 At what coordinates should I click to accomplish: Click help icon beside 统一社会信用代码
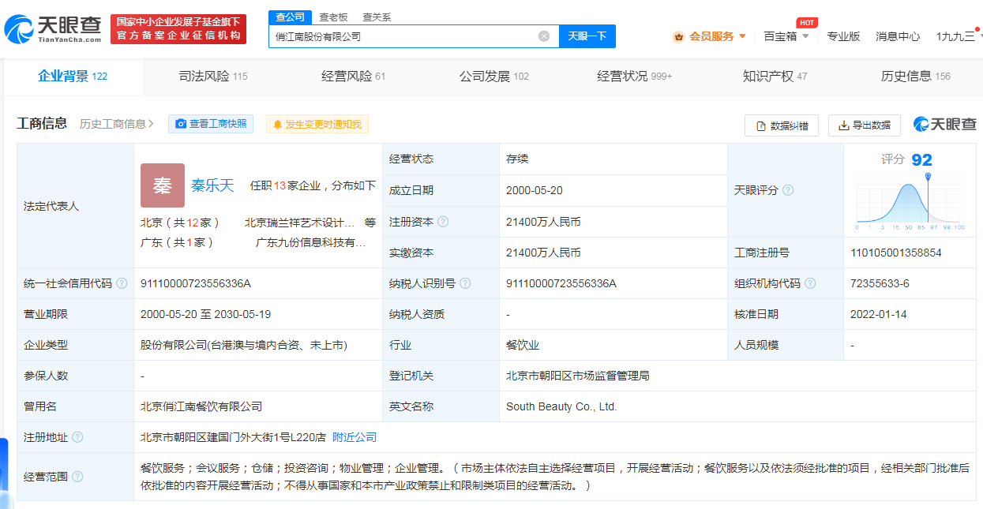[x=121, y=283]
